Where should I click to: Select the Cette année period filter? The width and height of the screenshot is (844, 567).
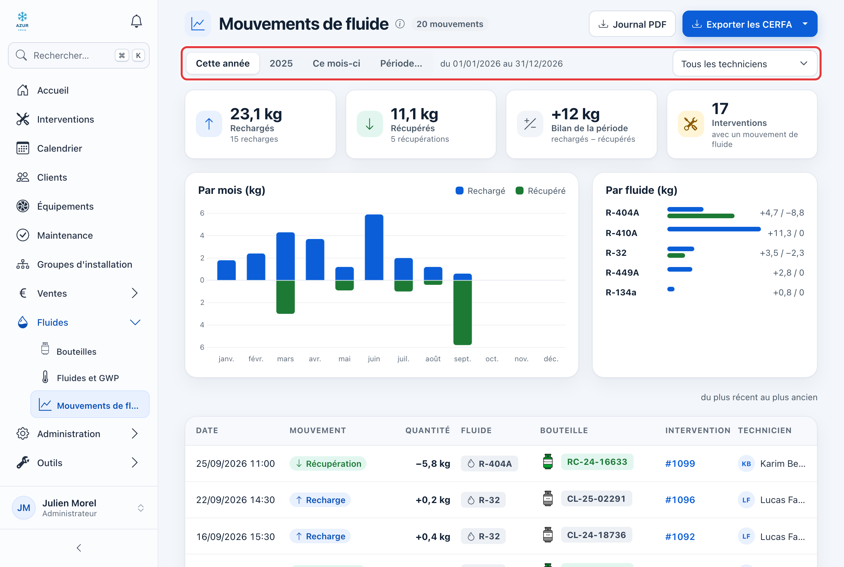click(x=223, y=63)
